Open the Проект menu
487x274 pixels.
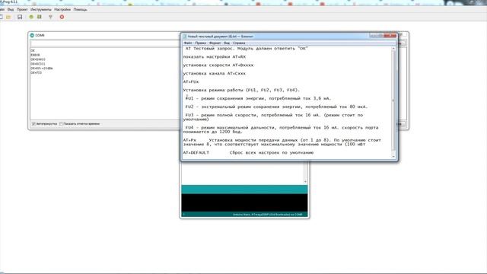(22, 10)
